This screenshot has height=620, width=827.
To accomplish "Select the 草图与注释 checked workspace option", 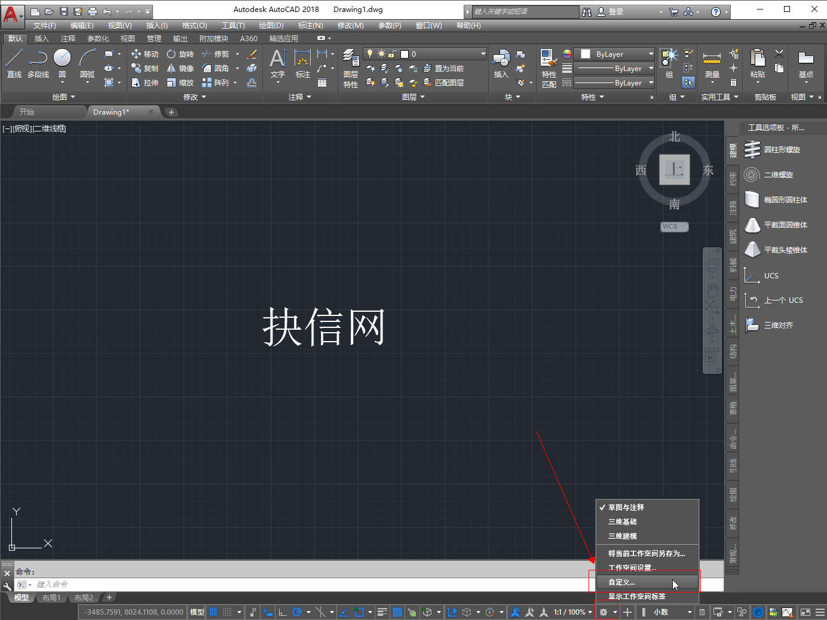I will 626,508.
